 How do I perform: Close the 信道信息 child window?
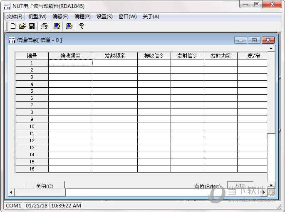[x=268, y=40]
